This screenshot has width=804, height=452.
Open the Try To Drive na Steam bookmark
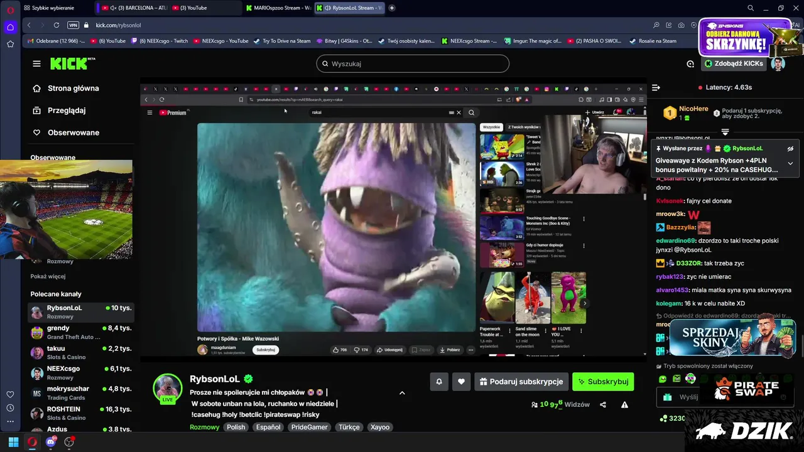click(282, 41)
